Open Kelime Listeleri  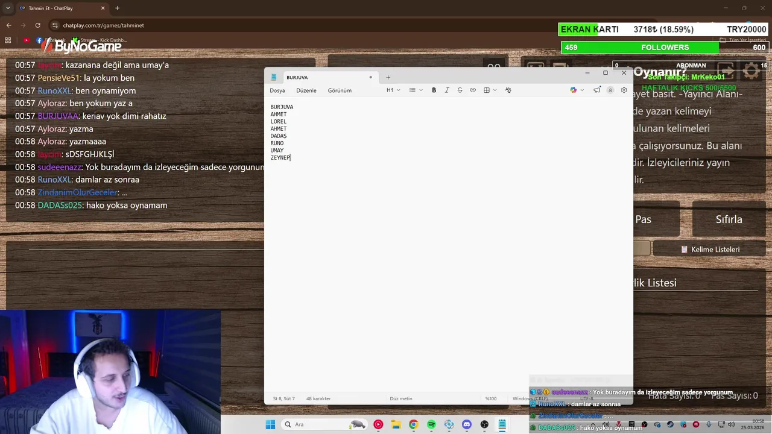coord(710,250)
